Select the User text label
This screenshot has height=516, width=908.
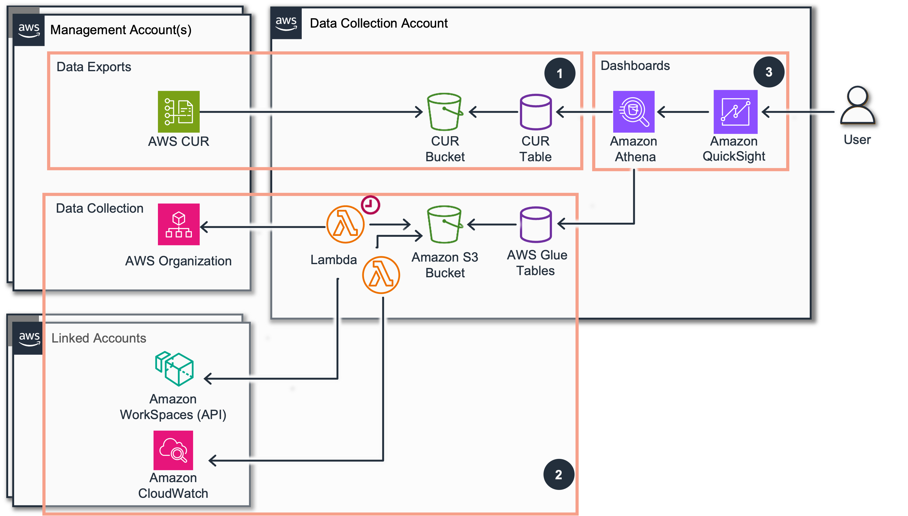click(857, 140)
